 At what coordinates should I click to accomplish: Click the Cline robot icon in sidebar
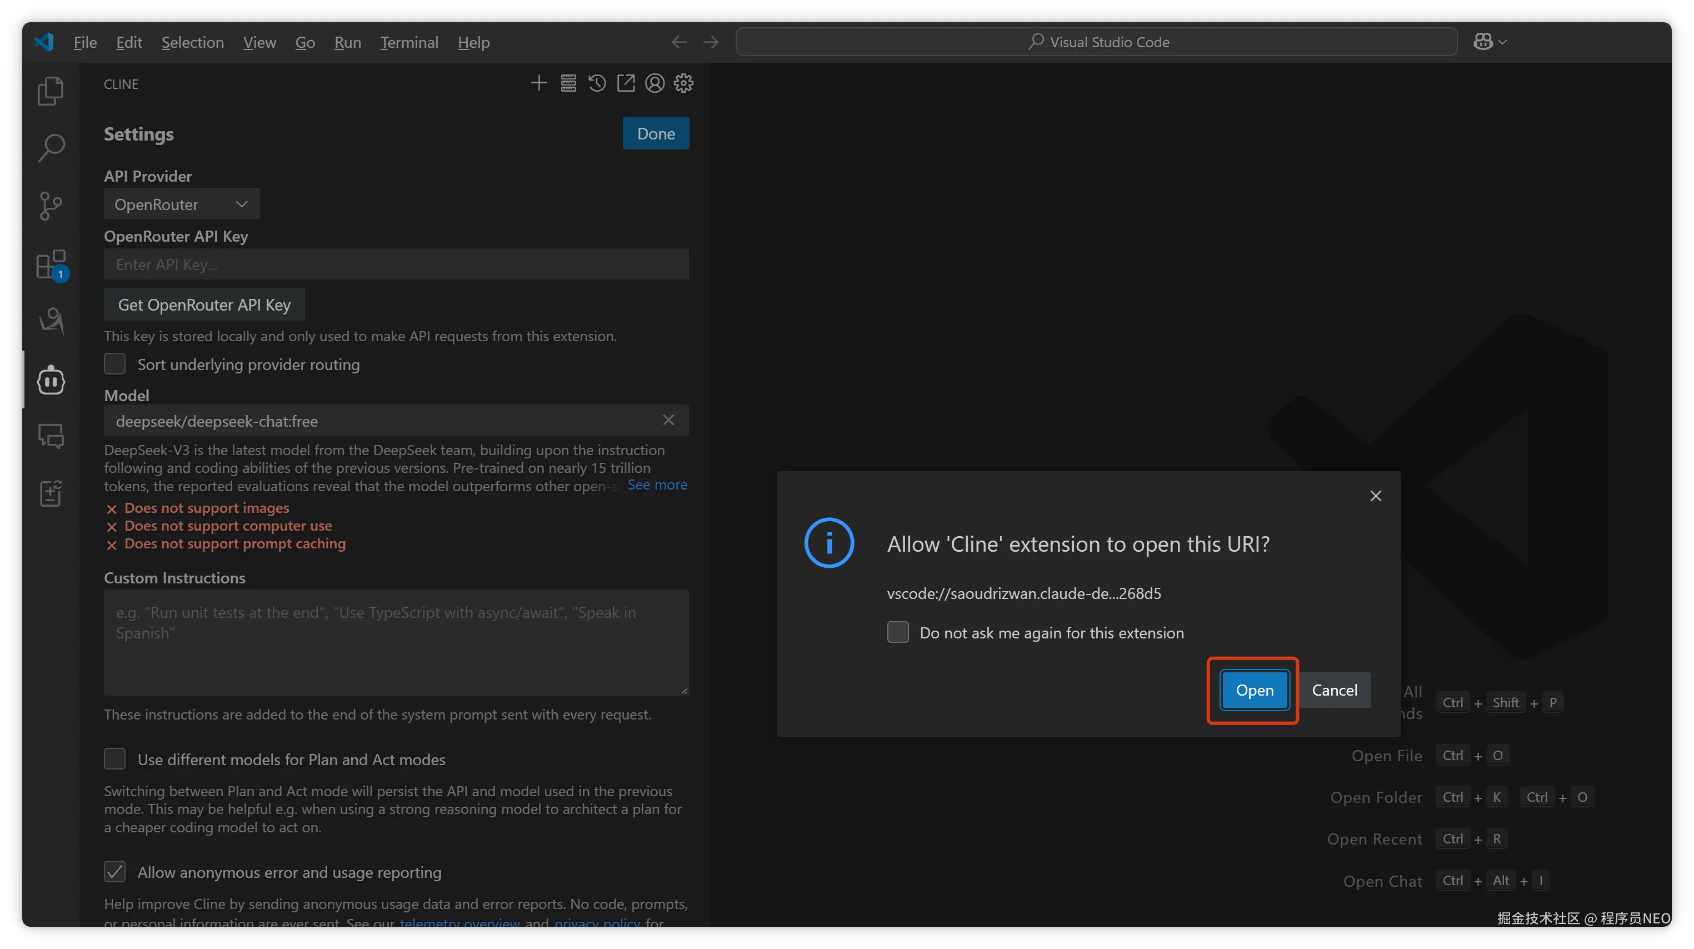51,380
